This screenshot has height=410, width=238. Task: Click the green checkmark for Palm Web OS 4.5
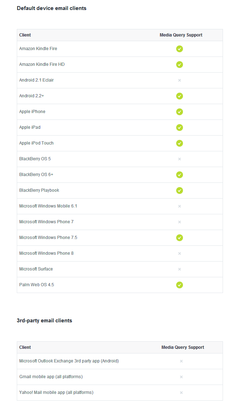(x=179, y=285)
